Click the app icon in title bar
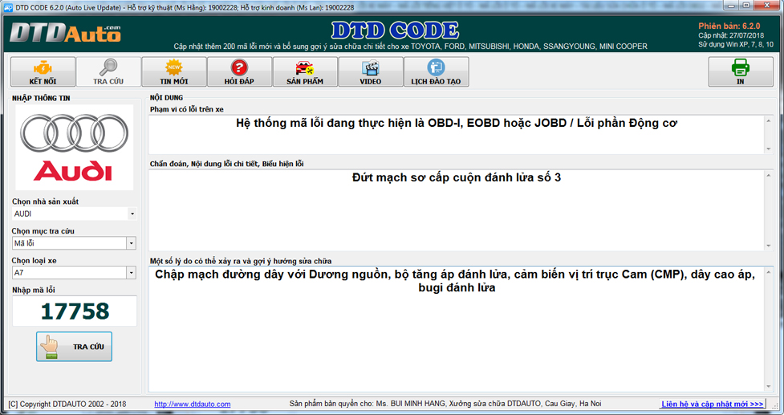784x415 pixels. coord(8,7)
